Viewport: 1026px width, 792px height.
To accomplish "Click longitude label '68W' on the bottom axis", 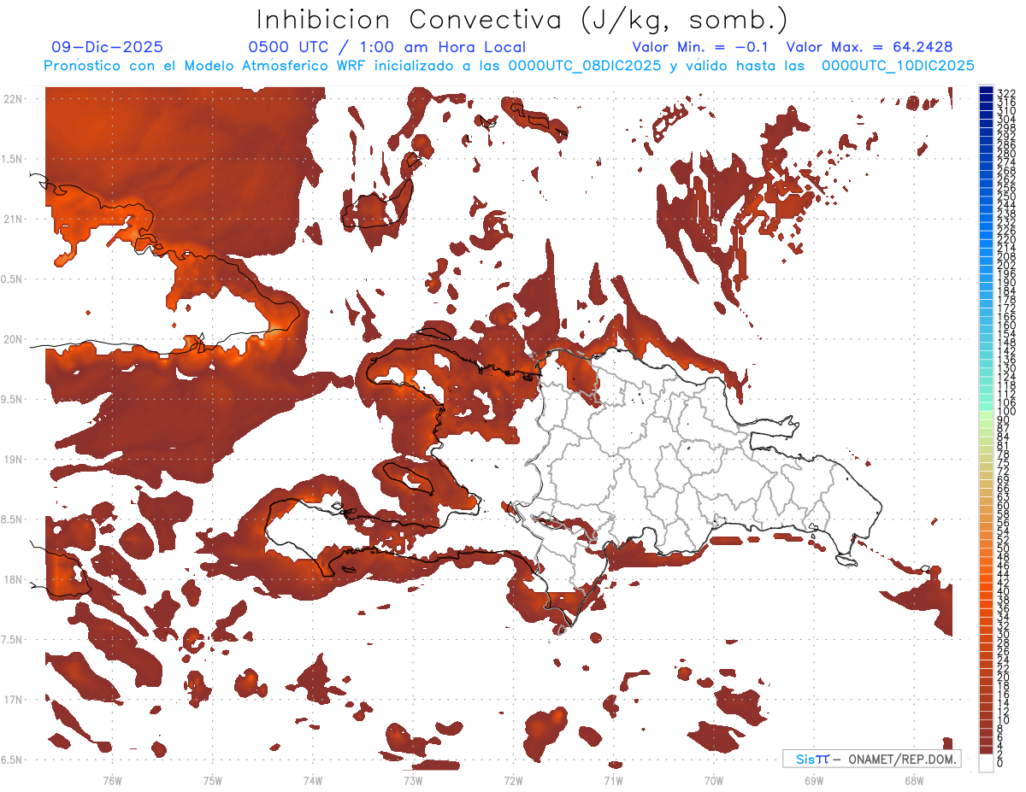I will click(914, 780).
